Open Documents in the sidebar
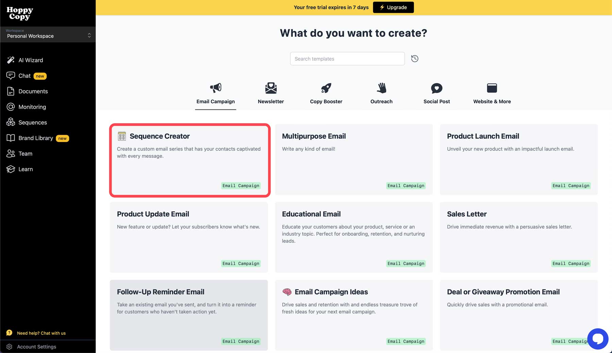This screenshot has height=353, width=612. (x=33, y=91)
